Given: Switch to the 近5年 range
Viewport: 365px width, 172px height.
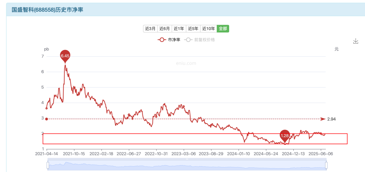Looking at the screenshot, I should click(x=193, y=29).
